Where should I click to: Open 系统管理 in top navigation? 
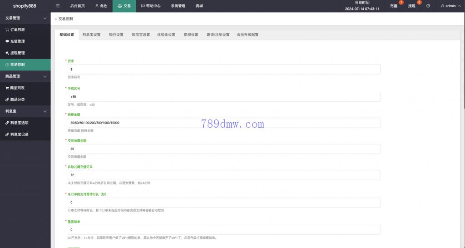[x=178, y=6]
